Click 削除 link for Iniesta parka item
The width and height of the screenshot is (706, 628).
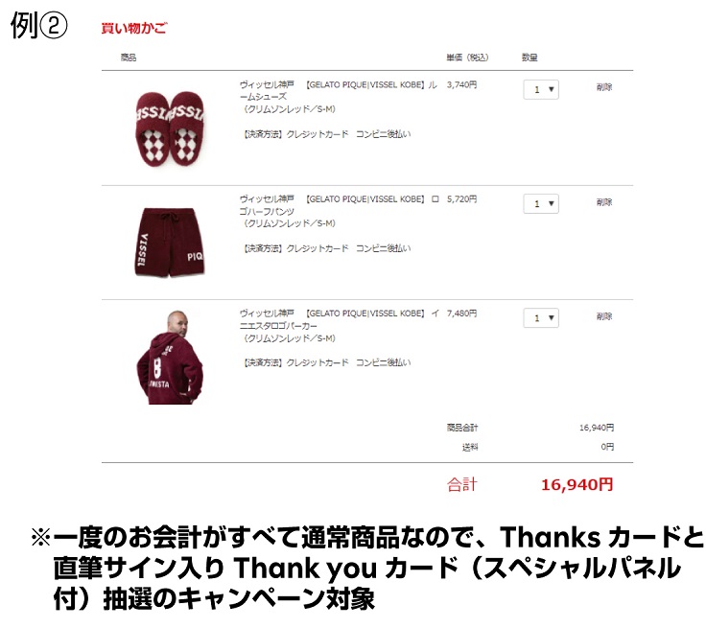coord(604,316)
